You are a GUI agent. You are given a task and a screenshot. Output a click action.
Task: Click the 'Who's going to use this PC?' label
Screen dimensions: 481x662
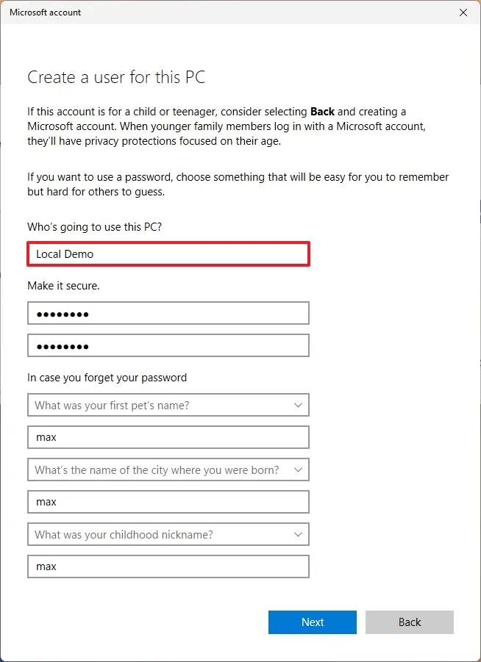94,227
